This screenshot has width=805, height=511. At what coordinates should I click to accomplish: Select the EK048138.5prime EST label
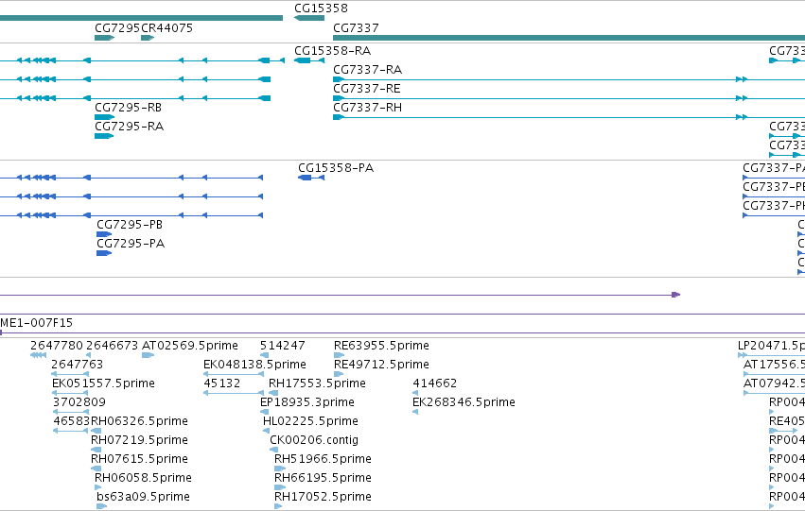click(254, 365)
